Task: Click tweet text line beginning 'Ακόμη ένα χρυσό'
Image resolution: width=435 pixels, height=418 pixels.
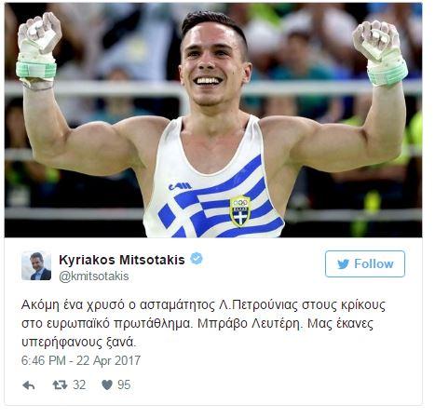Action: pos(203,305)
